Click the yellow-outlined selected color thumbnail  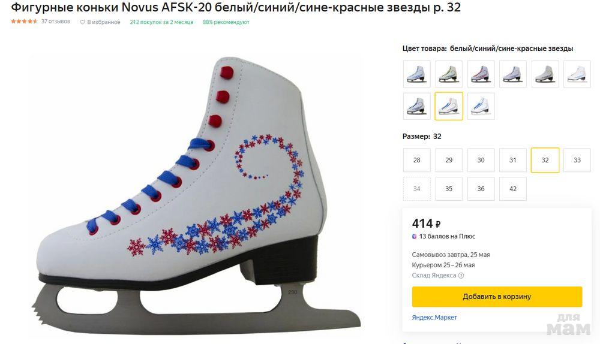[449, 106]
